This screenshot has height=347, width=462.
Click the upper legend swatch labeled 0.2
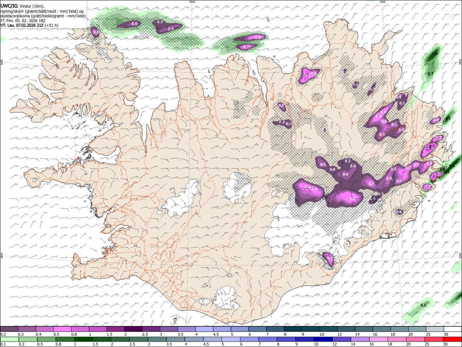pyautogui.click(x=9, y=329)
